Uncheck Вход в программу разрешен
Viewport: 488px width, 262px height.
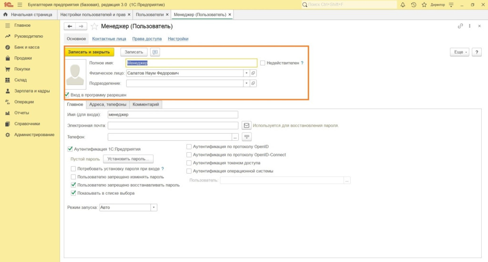pyautogui.click(x=67, y=94)
